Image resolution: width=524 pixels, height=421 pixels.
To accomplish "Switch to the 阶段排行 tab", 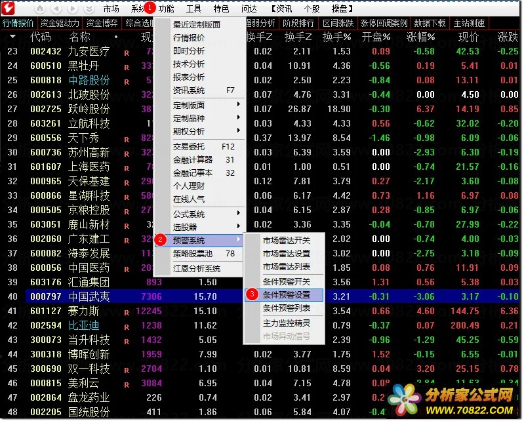I will click(298, 23).
